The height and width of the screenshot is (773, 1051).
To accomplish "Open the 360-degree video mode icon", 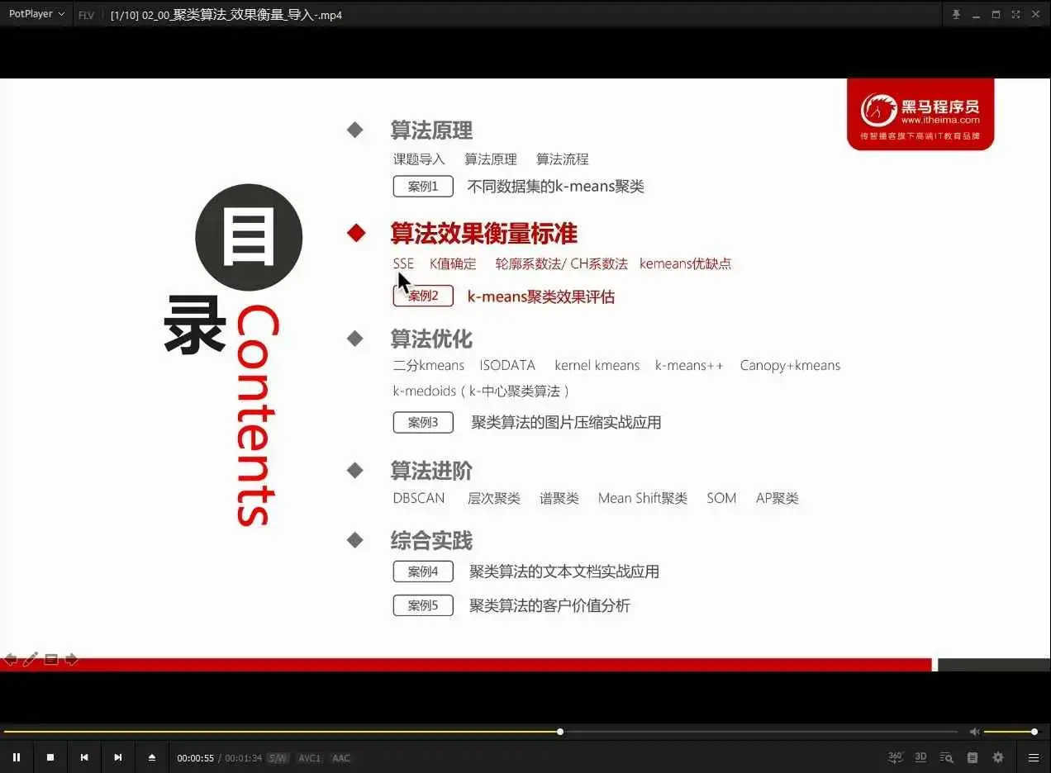I will (x=895, y=756).
